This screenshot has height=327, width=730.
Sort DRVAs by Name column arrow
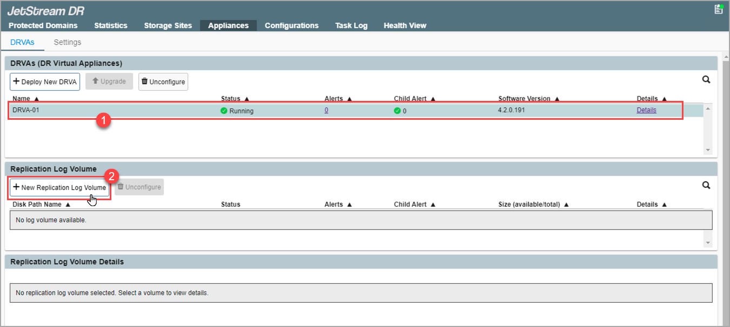click(x=36, y=99)
